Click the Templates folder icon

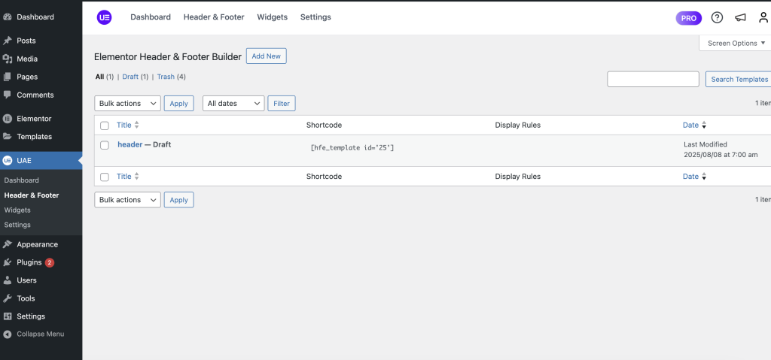pyautogui.click(x=7, y=137)
